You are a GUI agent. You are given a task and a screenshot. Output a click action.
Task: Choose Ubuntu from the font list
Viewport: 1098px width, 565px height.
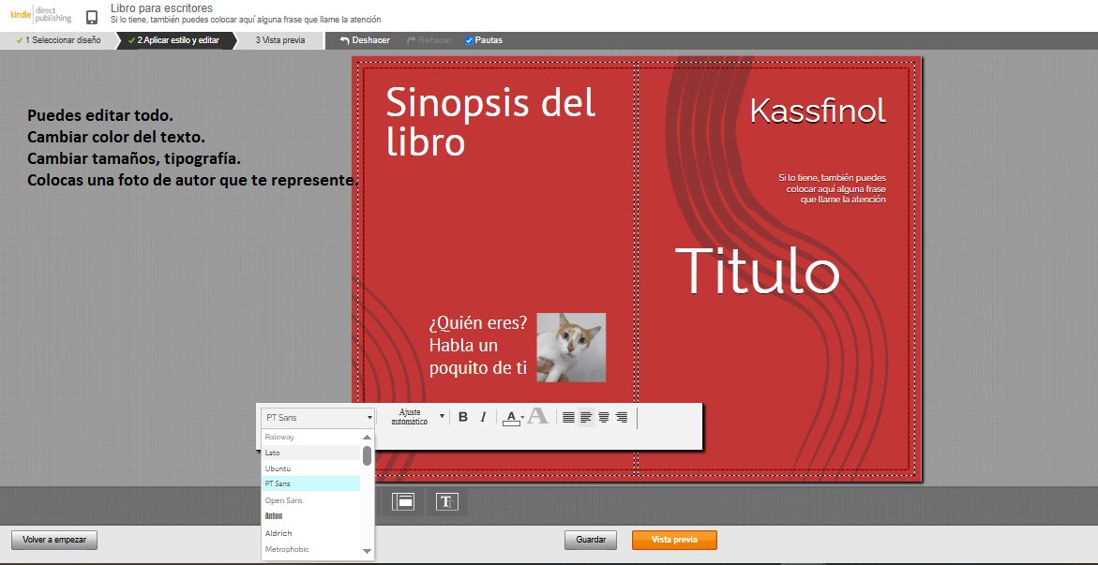point(311,468)
